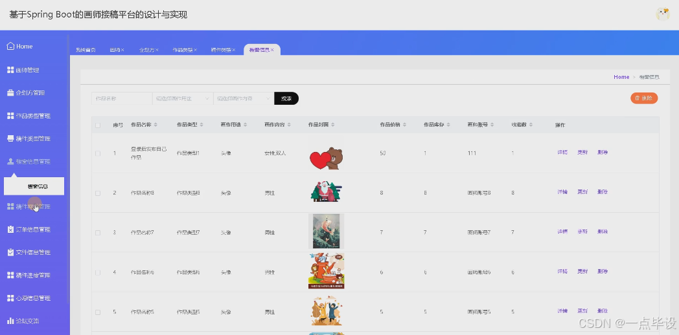Click the Santa Claus cover thumbnail
The height and width of the screenshot is (335, 679).
click(327, 191)
